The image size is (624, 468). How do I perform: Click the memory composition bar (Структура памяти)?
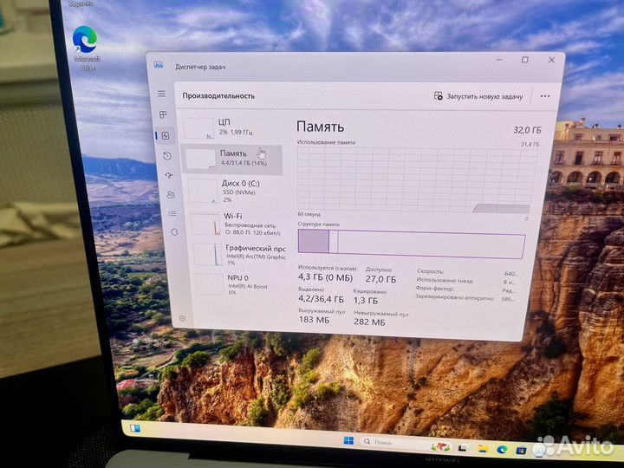411,244
